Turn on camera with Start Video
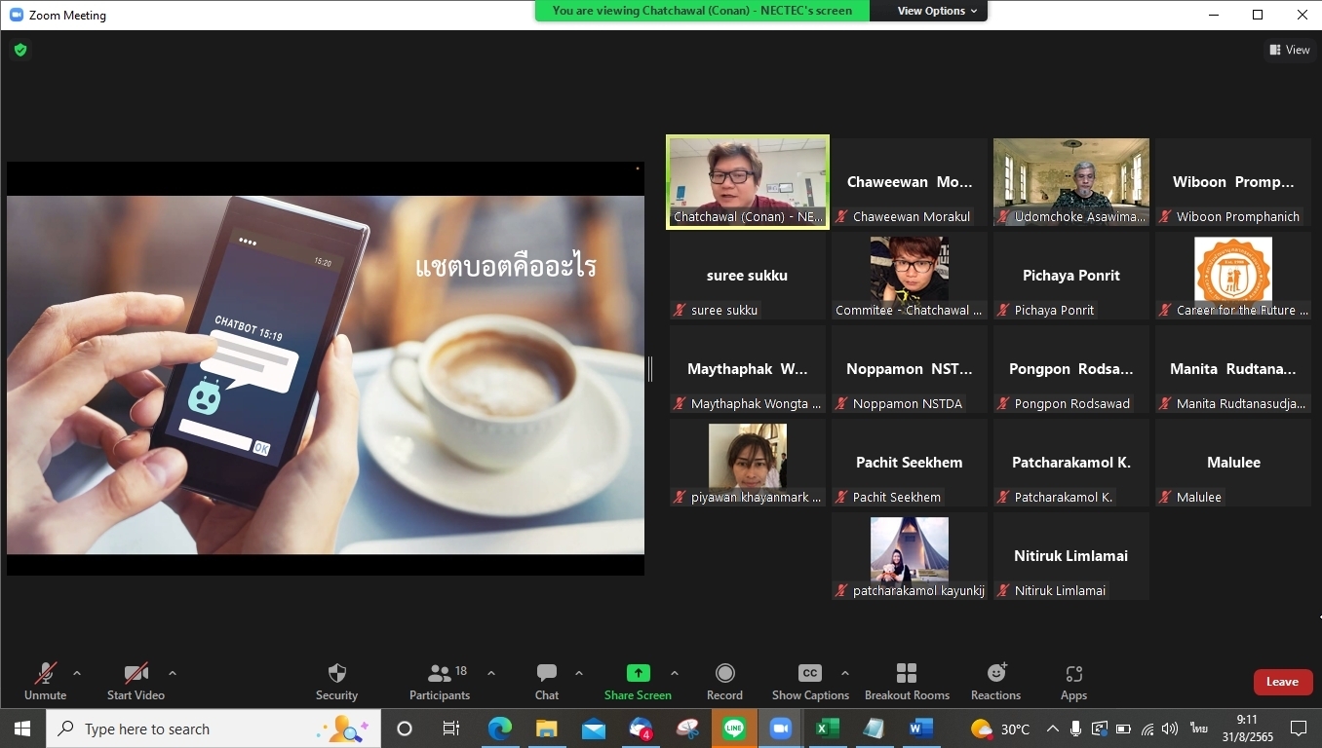The height and width of the screenshot is (748, 1322). tap(136, 674)
